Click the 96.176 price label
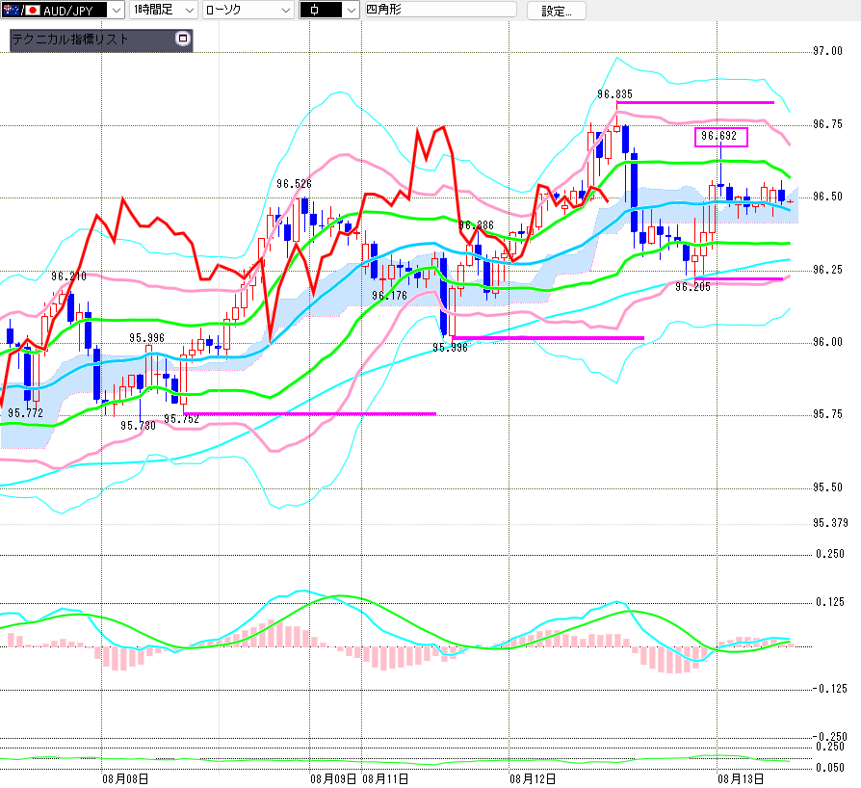Screen dimensions: 861x788 click(x=389, y=296)
